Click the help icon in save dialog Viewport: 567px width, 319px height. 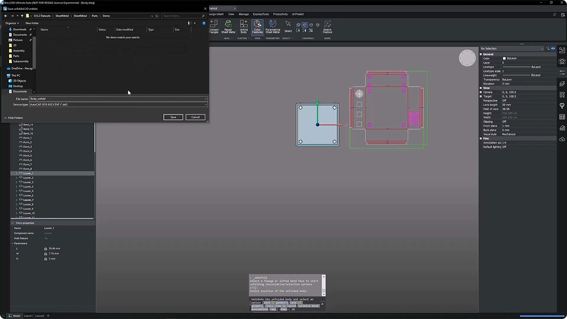204,23
